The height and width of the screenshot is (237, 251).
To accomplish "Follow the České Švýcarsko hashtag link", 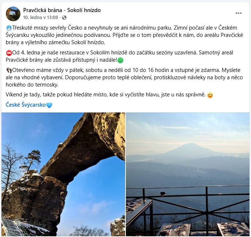I will [26, 105].
